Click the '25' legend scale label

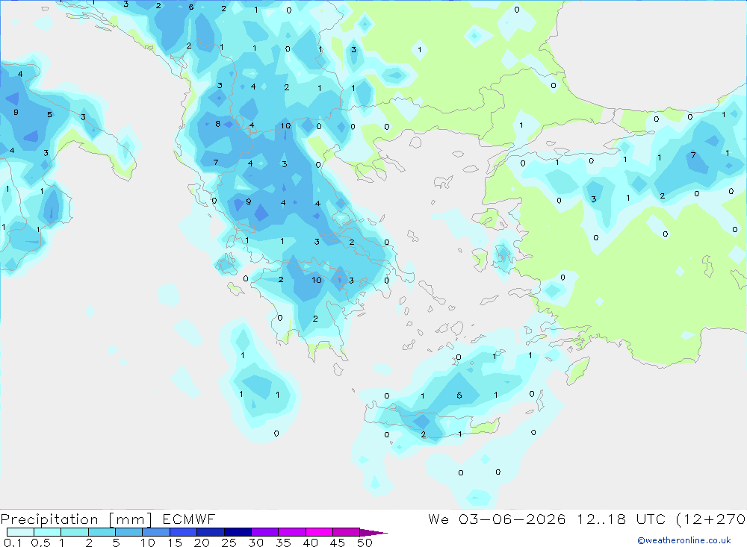229,543
